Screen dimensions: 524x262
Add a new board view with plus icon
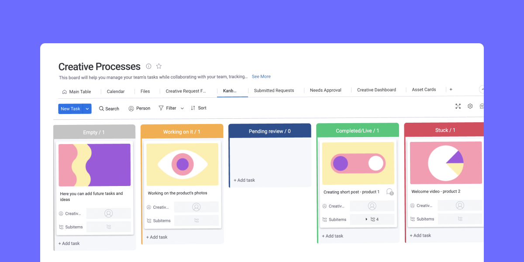[x=451, y=90]
